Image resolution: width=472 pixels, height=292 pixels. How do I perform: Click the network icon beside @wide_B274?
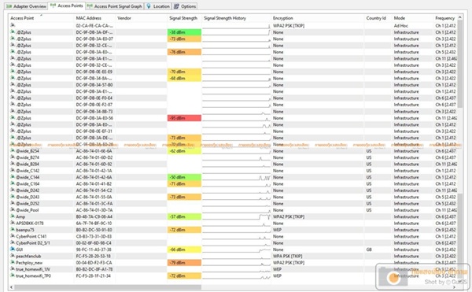[13, 157]
